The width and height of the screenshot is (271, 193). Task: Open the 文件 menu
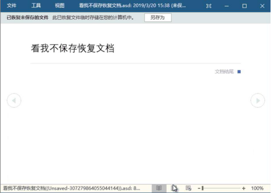tap(12, 5)
